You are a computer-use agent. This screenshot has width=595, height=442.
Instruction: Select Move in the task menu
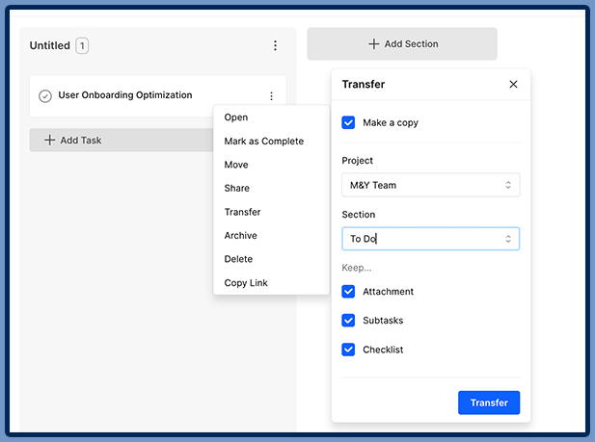pos(236,165)
